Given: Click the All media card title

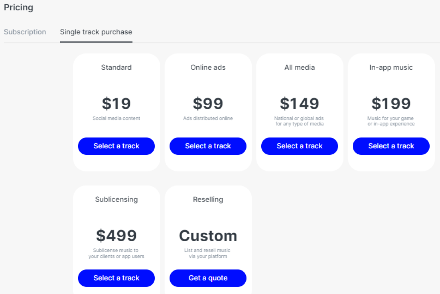Looking at the screenshot, I should (x=299, y=67).
